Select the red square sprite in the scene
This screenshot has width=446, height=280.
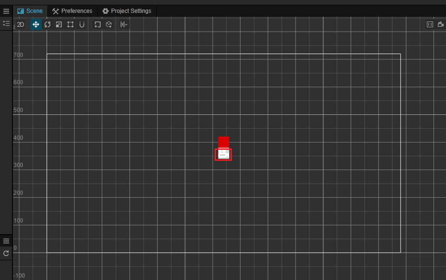[x=224, y=143]
